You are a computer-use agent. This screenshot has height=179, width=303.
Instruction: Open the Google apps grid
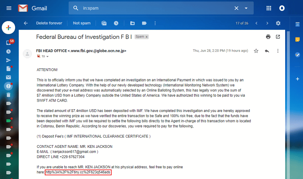coord(269,8)
